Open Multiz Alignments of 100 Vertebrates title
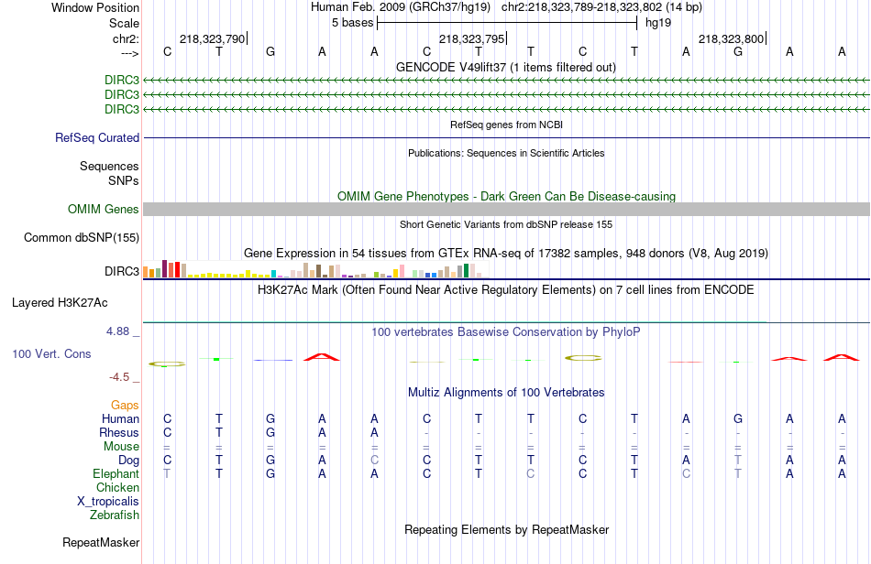The height and width of the screenshot is (564, 871). pos(506,393)
